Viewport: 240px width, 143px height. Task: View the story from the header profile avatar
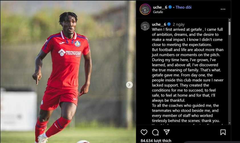coord(145,9)
